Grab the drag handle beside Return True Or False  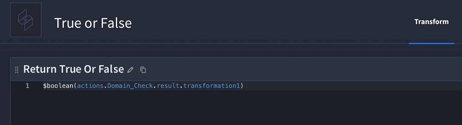coord(17,70)
